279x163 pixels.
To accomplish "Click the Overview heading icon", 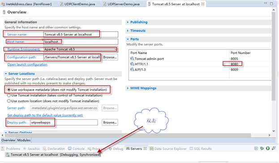I will point(4,12).
